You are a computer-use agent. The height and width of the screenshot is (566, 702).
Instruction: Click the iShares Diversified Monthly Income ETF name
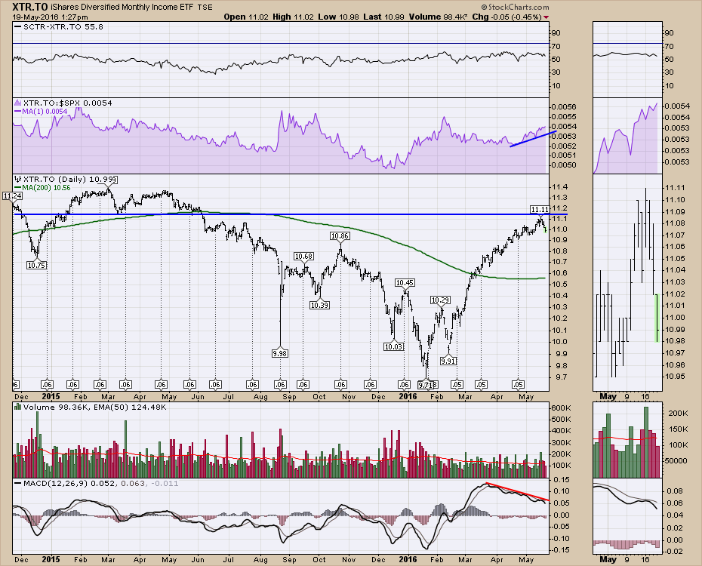pyautogui.click(x=123, y=7)
